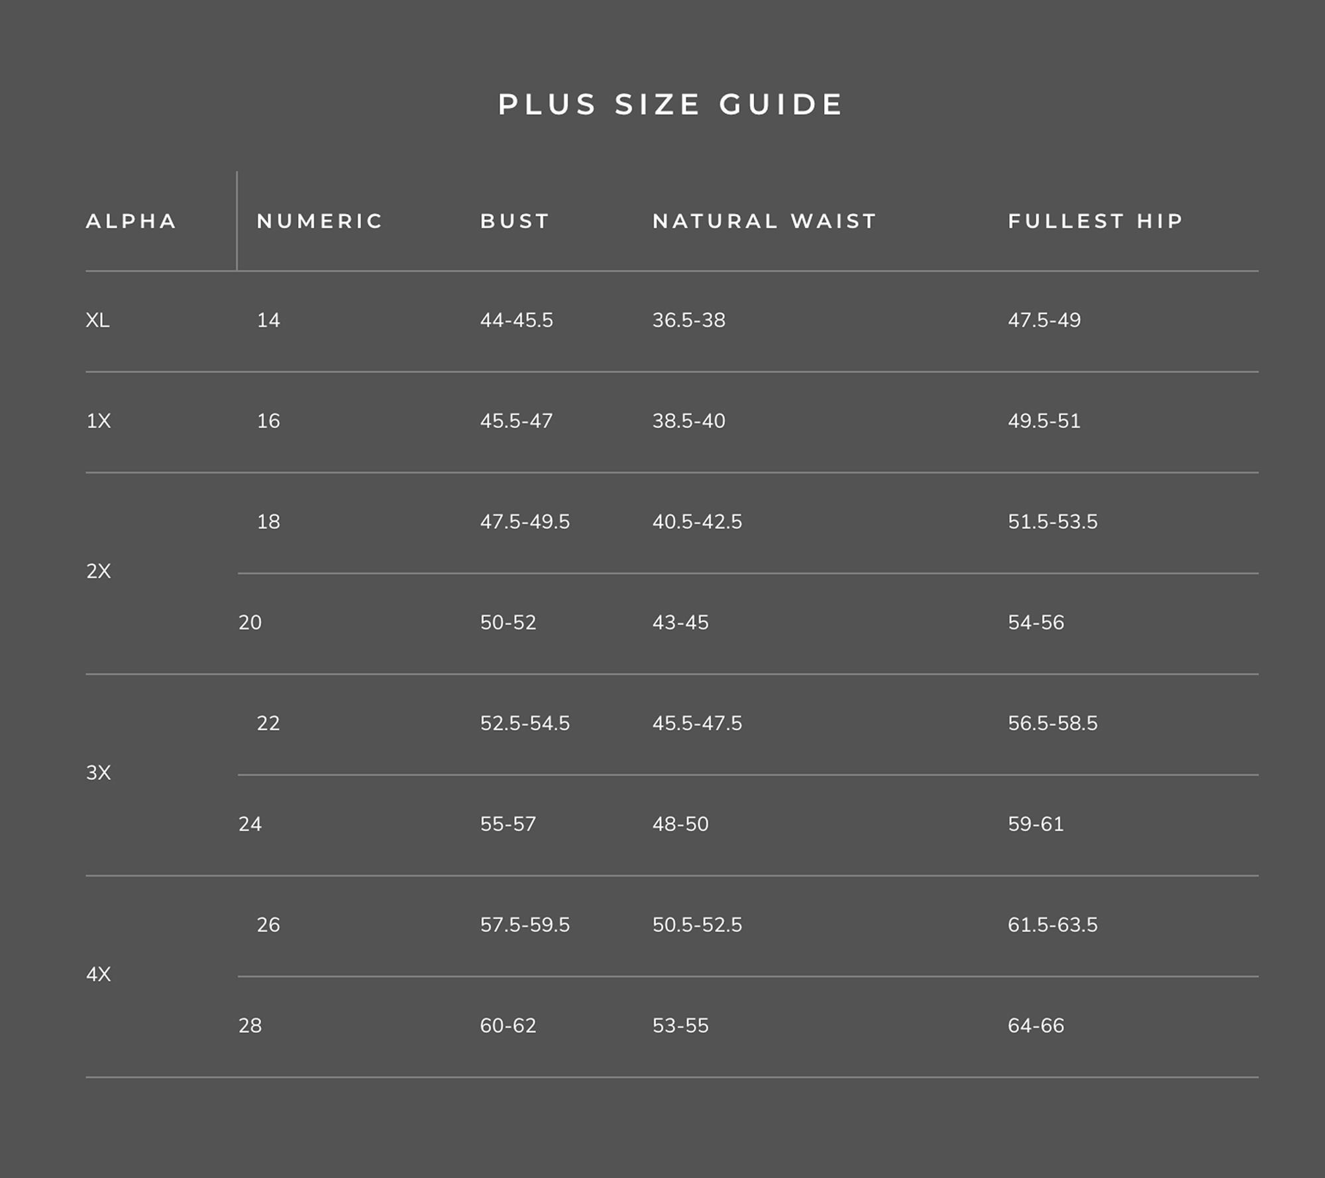The height and width of the screenshot is (1178, 1325).
Task: Select the ALPHA column header
Action: tap(131, 221)
